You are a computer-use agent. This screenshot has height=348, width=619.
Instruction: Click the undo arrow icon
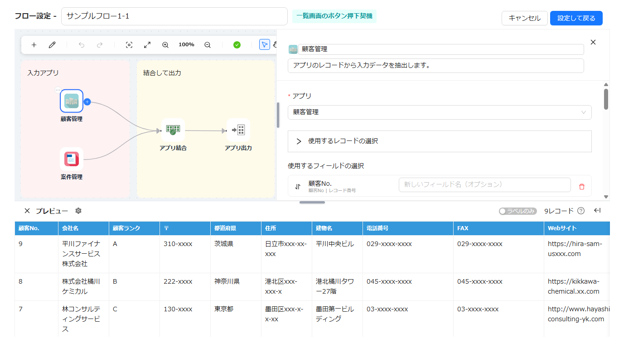coord(82,45)
